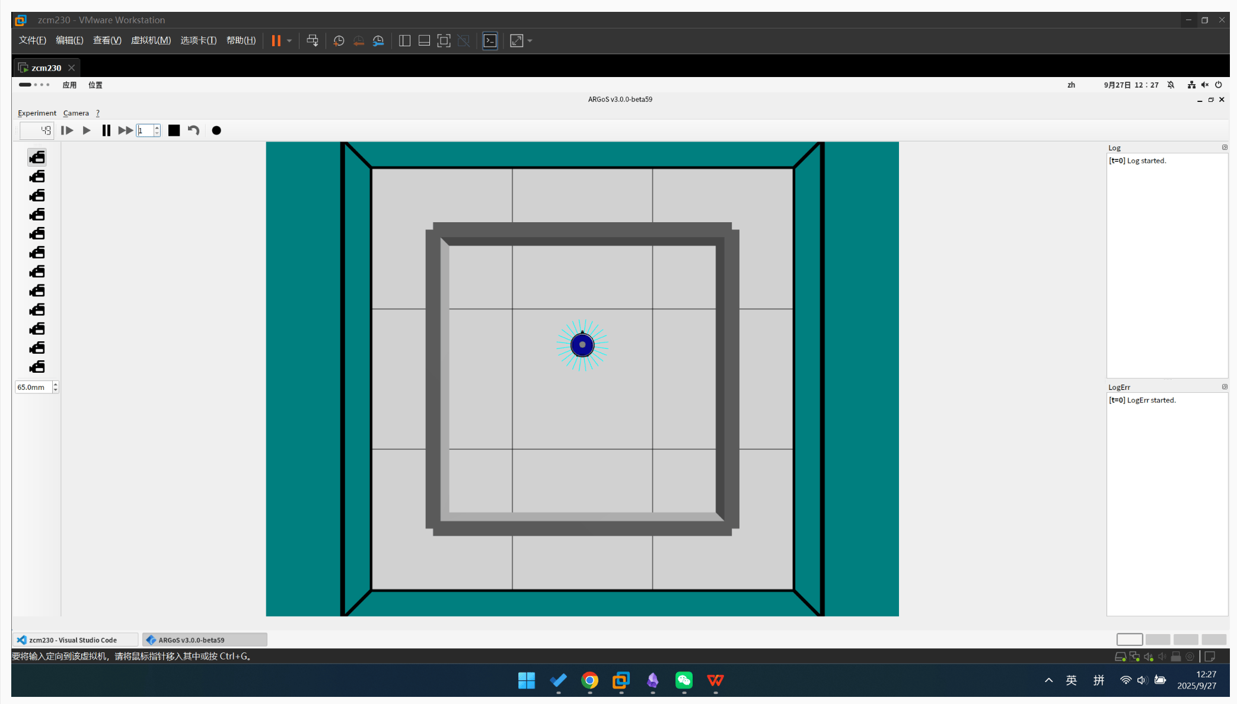Screen dimensions: 1237x704
Task: Open VMware 选项卡(T) menu
Action: (x=198, y=40)
